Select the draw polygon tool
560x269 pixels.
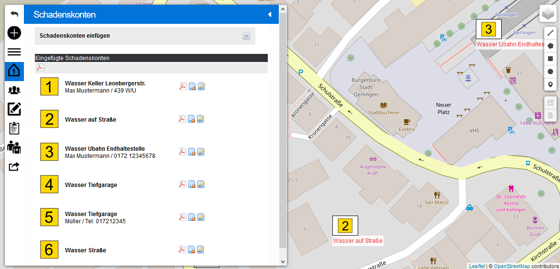pyautogui.click(x=550, y=46)
